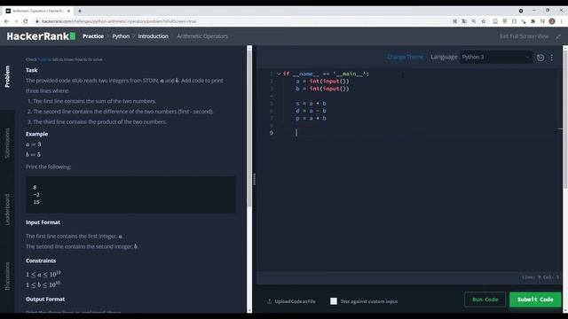Screen dimensions: 568x319
Task: Bookmark this page with the star icon
Action: 483,21
